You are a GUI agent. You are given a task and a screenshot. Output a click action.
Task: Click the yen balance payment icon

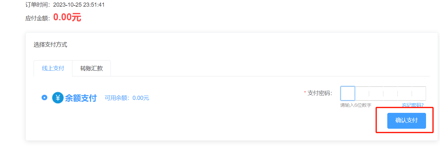(58, 98)
